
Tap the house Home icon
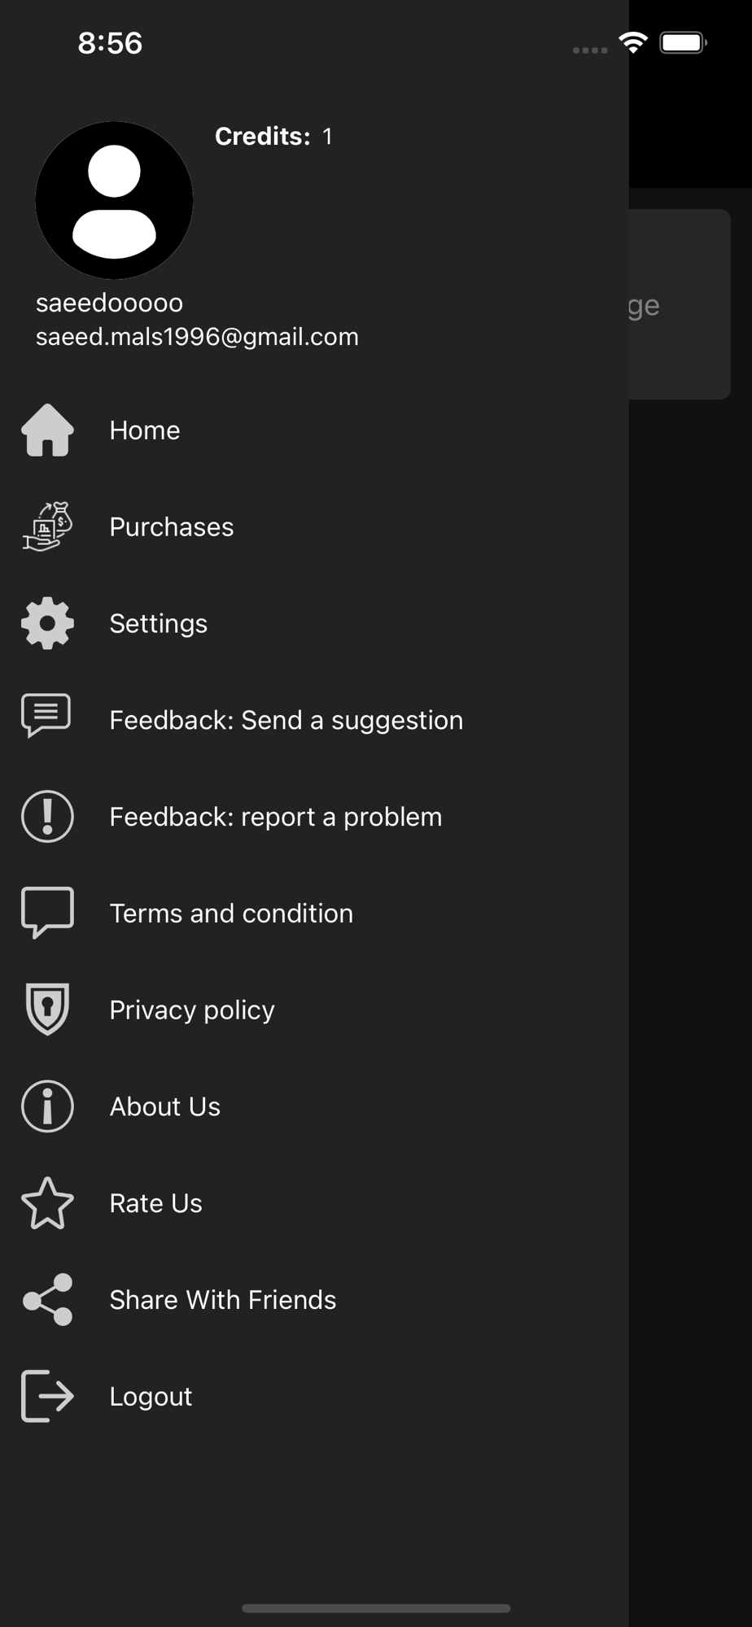(47, 430)
